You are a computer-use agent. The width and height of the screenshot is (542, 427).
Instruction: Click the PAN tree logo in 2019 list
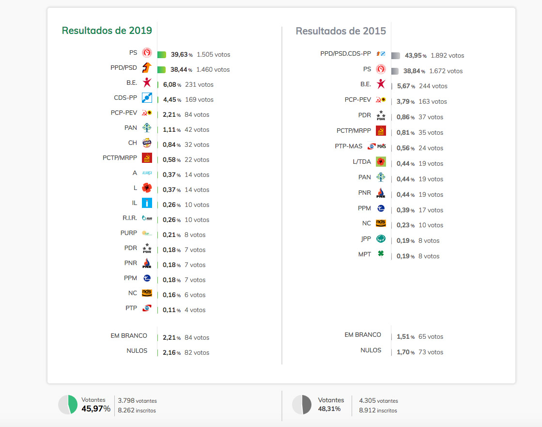pyautogui.click(x=147, y=127)
